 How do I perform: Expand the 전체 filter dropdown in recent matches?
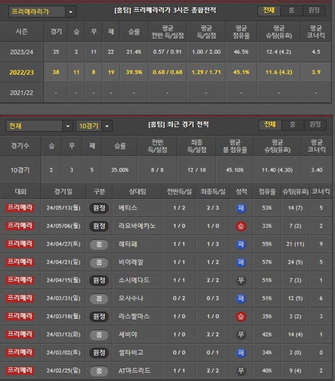click(40, 126)
